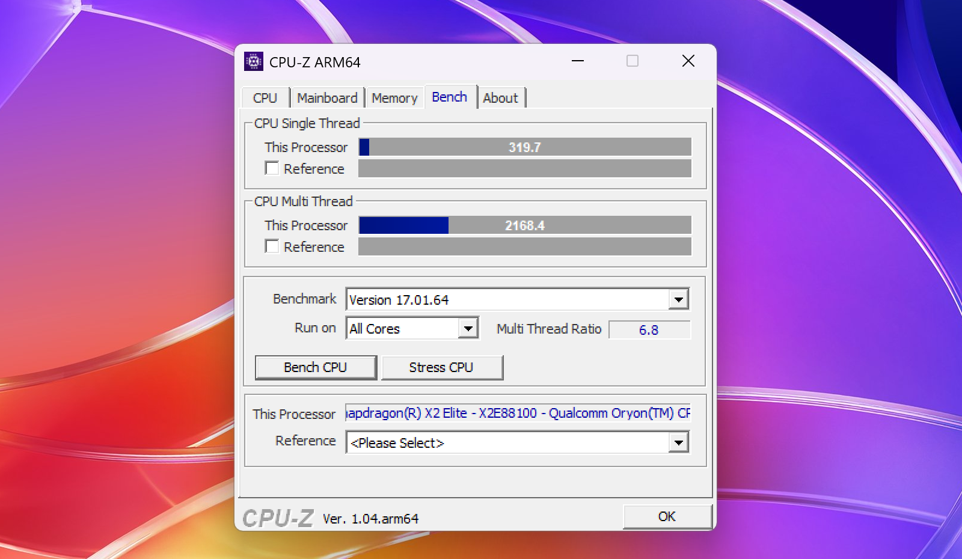Click the Multi Thread Reference empty bar
962x559 pixels.
[525, 246]
